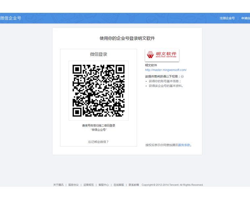
Task: Click the 忘记绑定微信？ link
Action: point(98,142)
